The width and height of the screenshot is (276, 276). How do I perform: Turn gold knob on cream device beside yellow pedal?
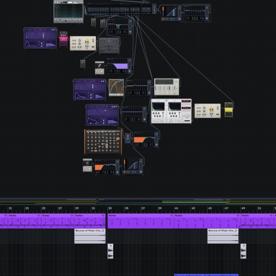click(x=212, y=109)
